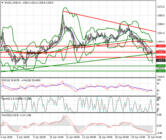The height and width of the screenshot is (140, 166).
Task: Click the 13 Apr 09:00 time label
Action: click(x=89, y=137)
